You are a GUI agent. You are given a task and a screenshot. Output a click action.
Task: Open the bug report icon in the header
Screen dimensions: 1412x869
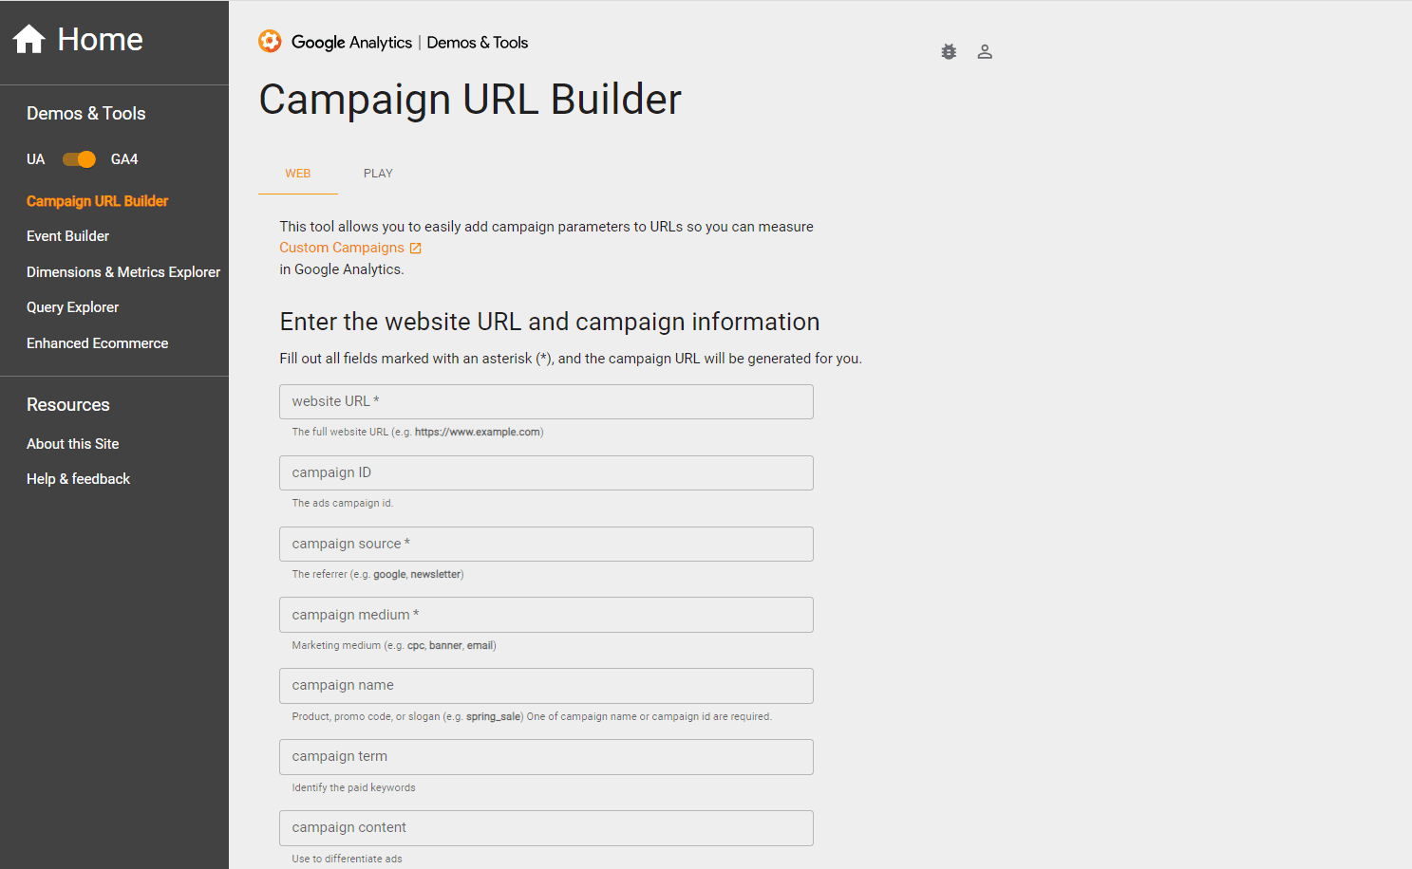pyautogui.click(x=948, y=51)
